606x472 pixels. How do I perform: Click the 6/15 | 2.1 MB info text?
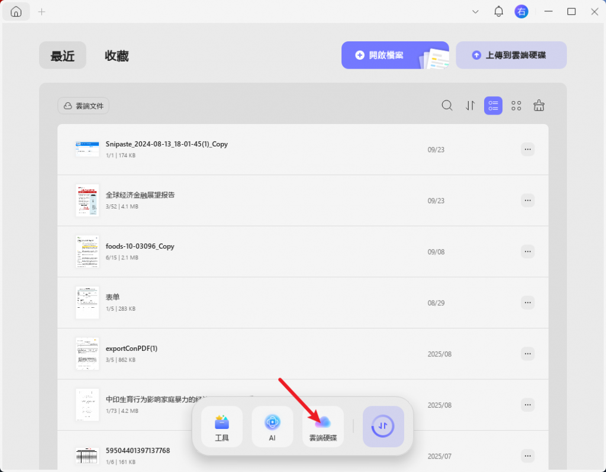tap(122, 258)
